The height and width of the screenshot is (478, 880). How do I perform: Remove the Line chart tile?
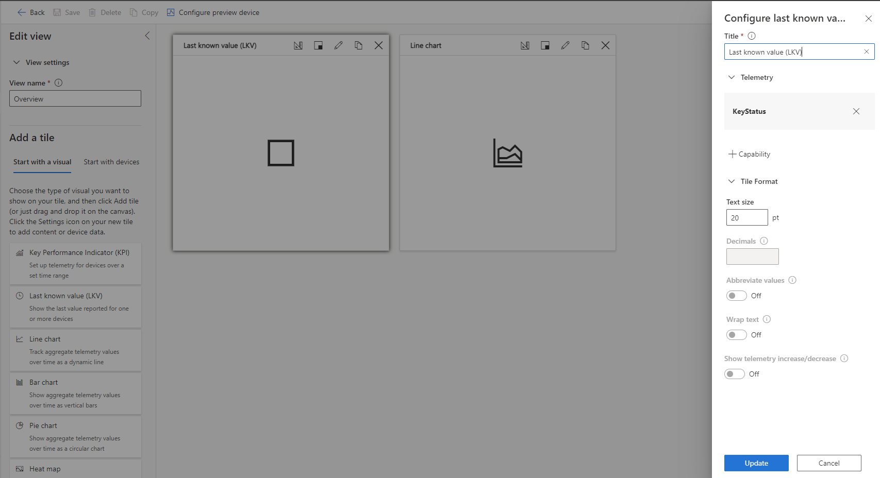(x=605, y=45)
